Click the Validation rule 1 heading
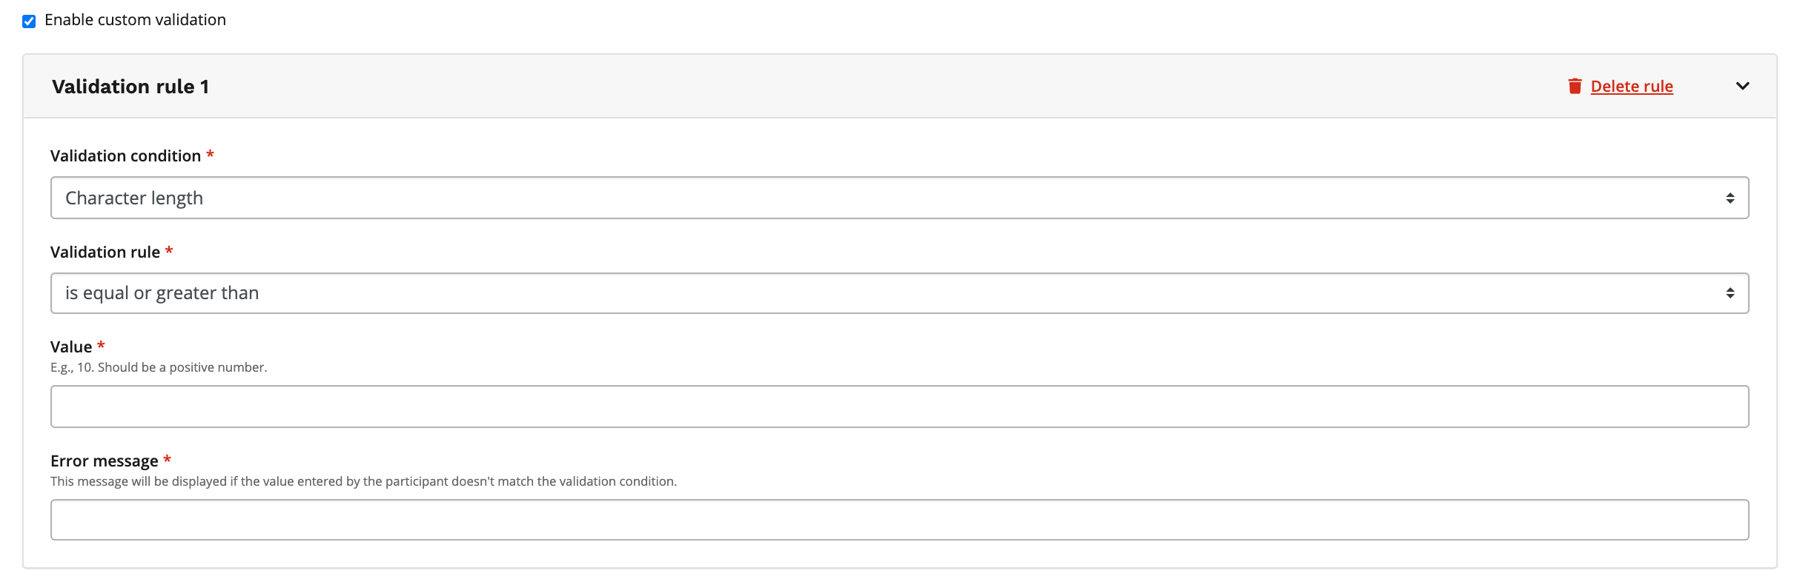Viewport: 1800px width, 582px height. pos(130,87)
